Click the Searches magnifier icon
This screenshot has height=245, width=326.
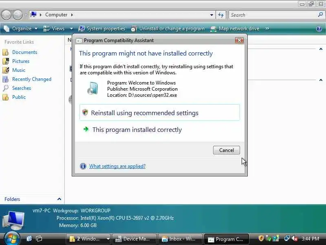6,88
